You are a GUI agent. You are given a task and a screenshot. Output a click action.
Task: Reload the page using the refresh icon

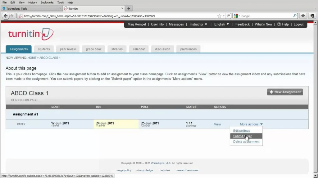(x=229, y=16)
